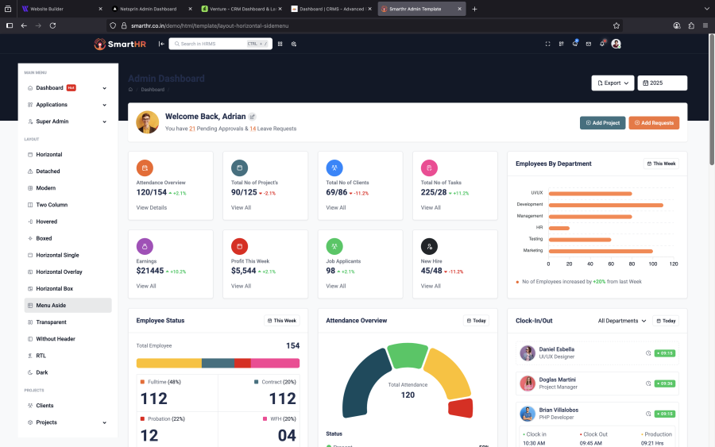Click the edit icon next to Welcome Back, Adrian
715x447 pixels.
pyautogui.click(x=253, y=117)
